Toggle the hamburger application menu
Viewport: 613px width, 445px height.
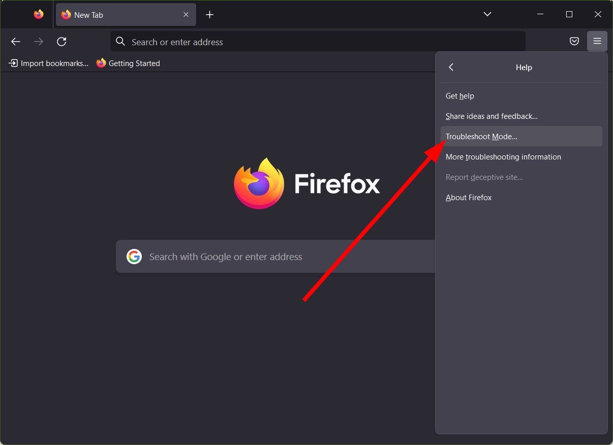[597, 42]
